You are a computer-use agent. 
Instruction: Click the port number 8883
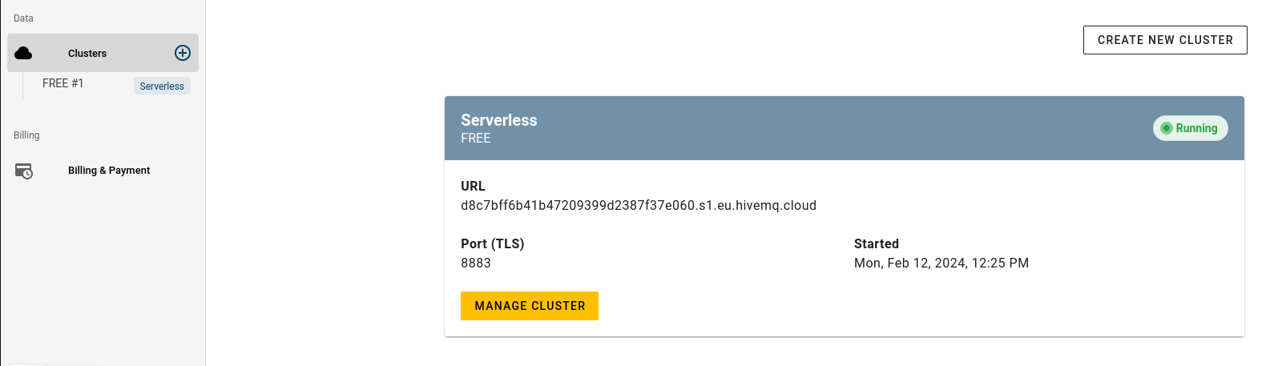click(x=476, y=263)
